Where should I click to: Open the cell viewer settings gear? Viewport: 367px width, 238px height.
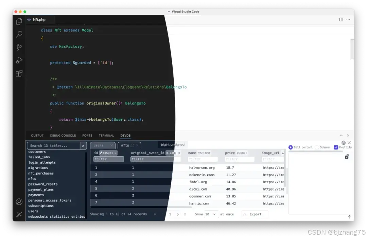pos(343,143)
